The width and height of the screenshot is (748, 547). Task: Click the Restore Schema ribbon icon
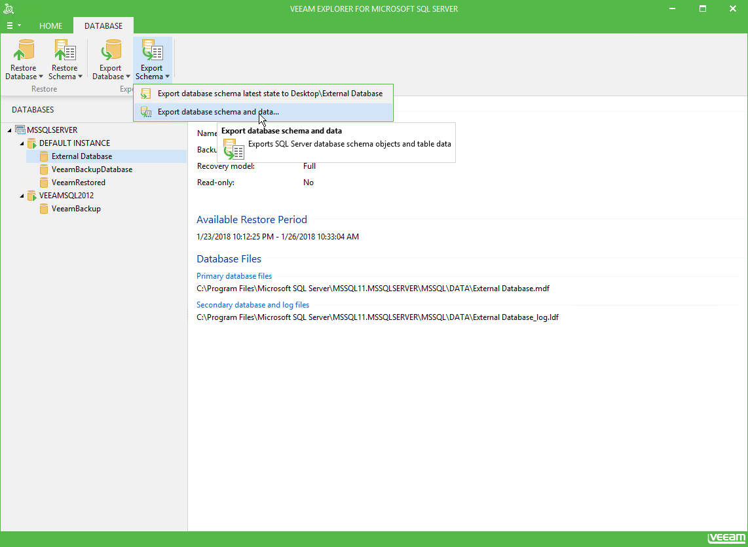pos(64,50)
